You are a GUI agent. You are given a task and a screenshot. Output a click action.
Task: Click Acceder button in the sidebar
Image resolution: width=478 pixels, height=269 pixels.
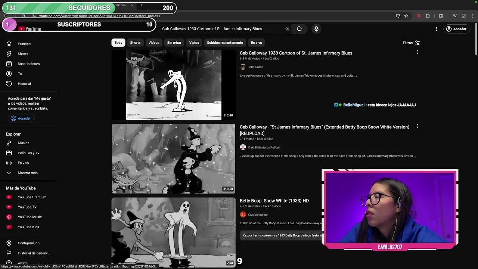pos(21,118)
